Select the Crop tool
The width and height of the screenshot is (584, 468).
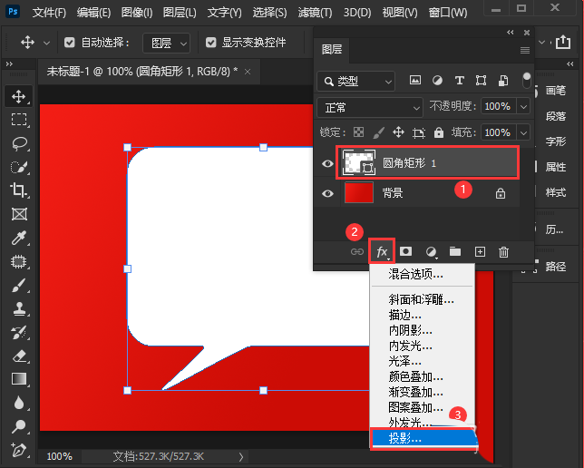point(19,190)
